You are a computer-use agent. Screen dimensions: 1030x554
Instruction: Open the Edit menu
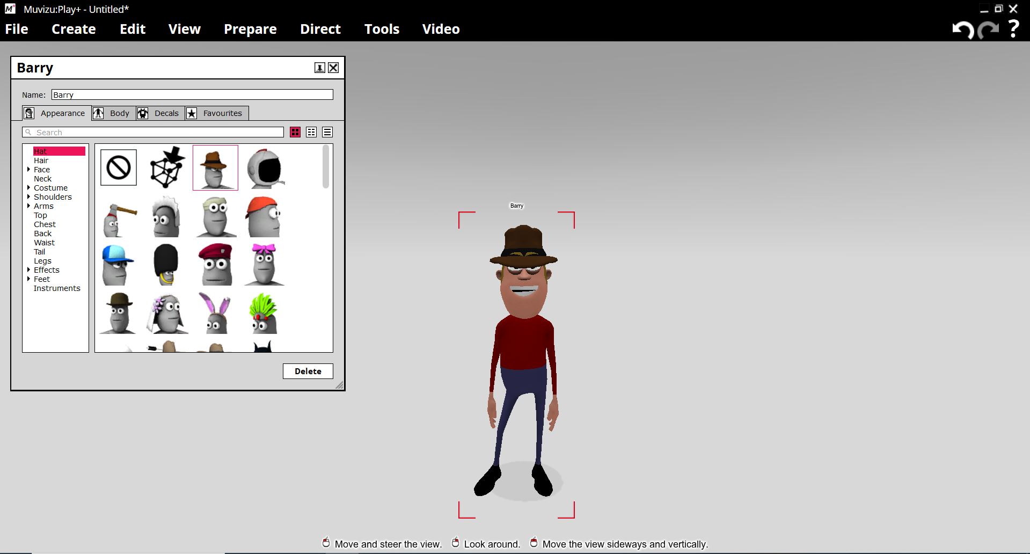133,29
